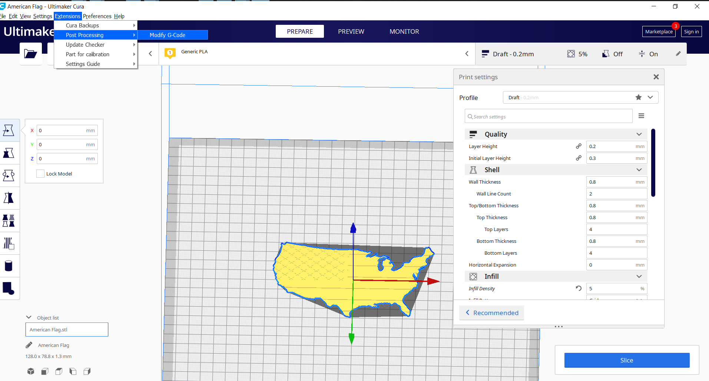
Task: Click the Slice button
Action: click(x=627, y=360)
